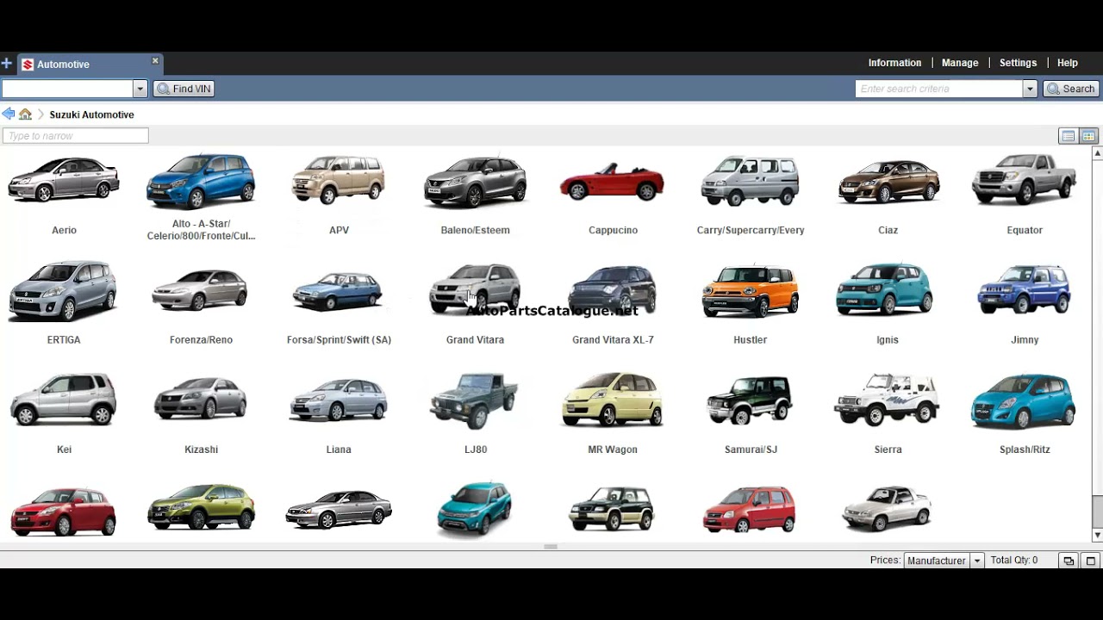
Task: Select the Equator pickup thumbnail
Action: [1024, 179]
